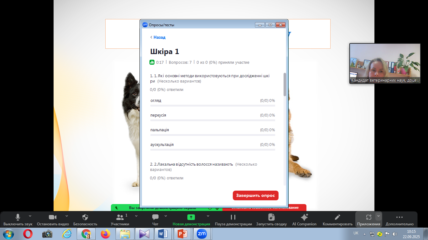The width and height of the screenshot is (428, 240).
Task: Open the Annotate pencil tool
Action: tap(337, 219)
